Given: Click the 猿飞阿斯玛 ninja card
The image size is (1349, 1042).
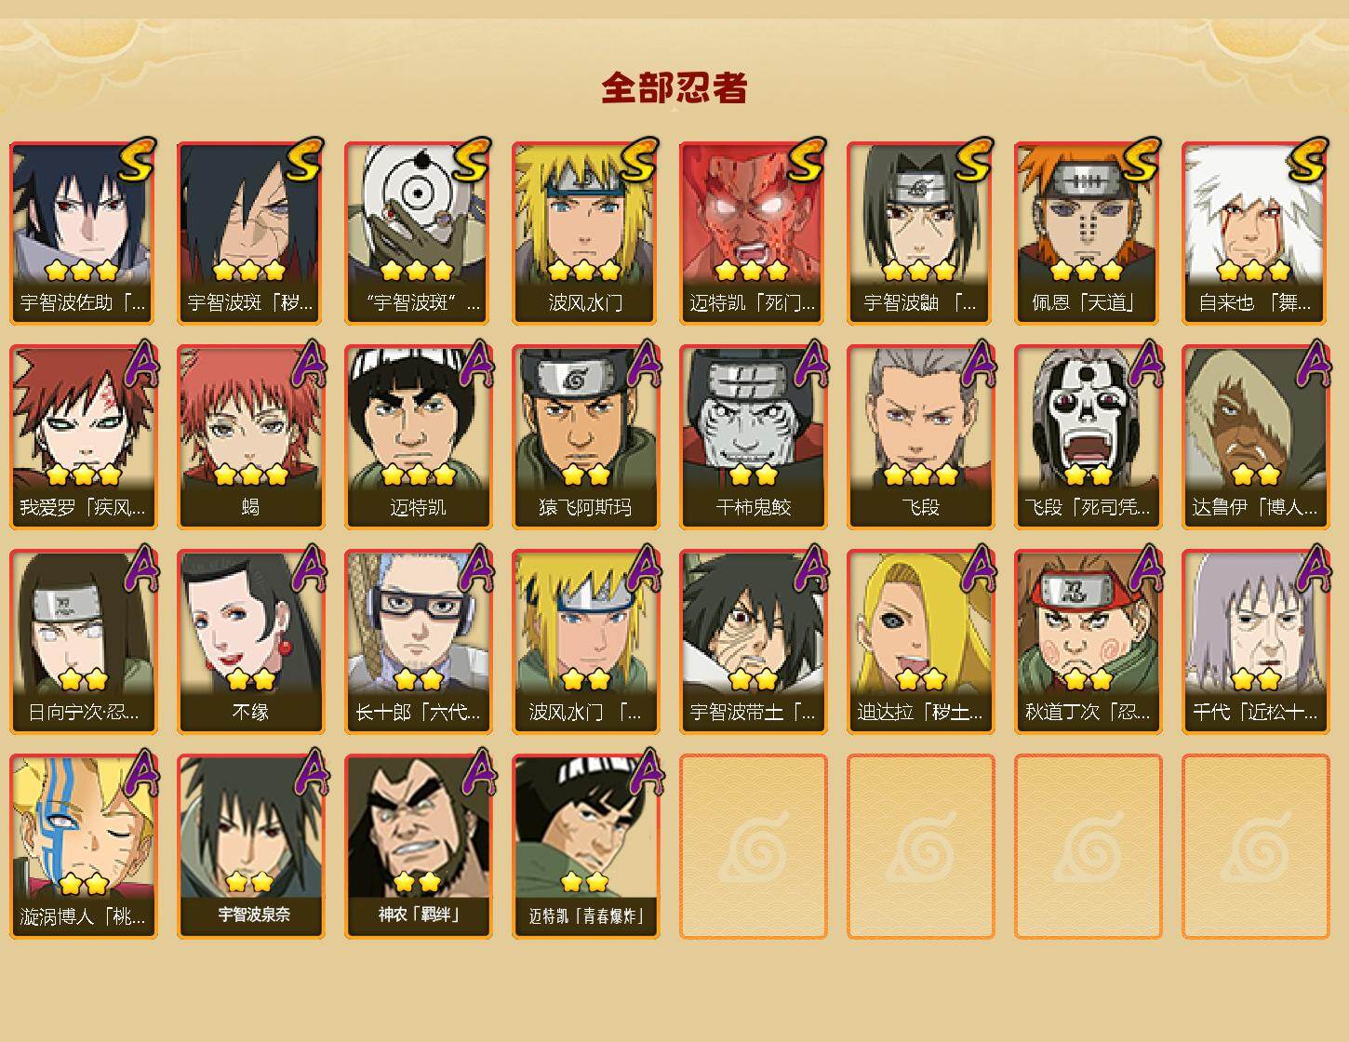Looking at the screenshot, I should [x=585, y=437].
